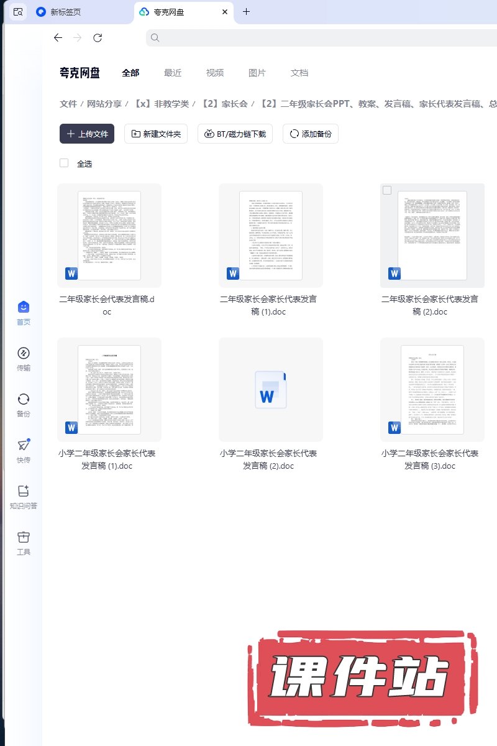Open the 工具 tools sidebar icon

23,538
